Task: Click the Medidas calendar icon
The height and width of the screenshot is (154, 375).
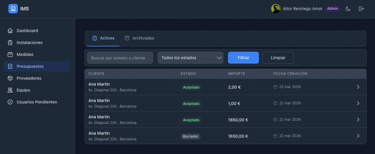Action: [x=10, y=54]
